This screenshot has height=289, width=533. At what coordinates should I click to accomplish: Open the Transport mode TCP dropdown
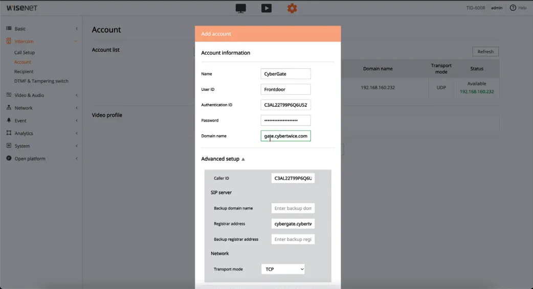pos(283,269)
